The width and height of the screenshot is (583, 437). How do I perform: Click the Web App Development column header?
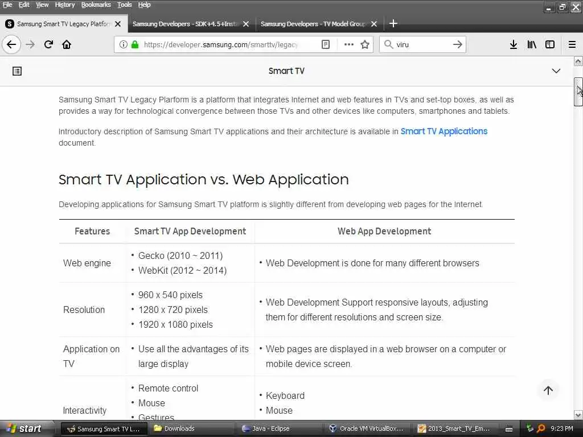pyautogui.click(x=384, y=231)
